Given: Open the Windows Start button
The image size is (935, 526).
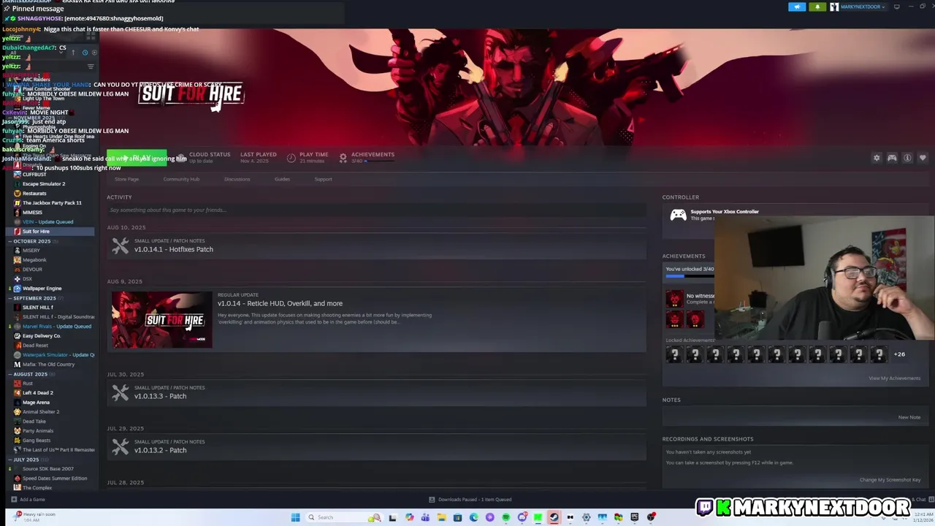Looking at the screenshot, I should (296, 517).
